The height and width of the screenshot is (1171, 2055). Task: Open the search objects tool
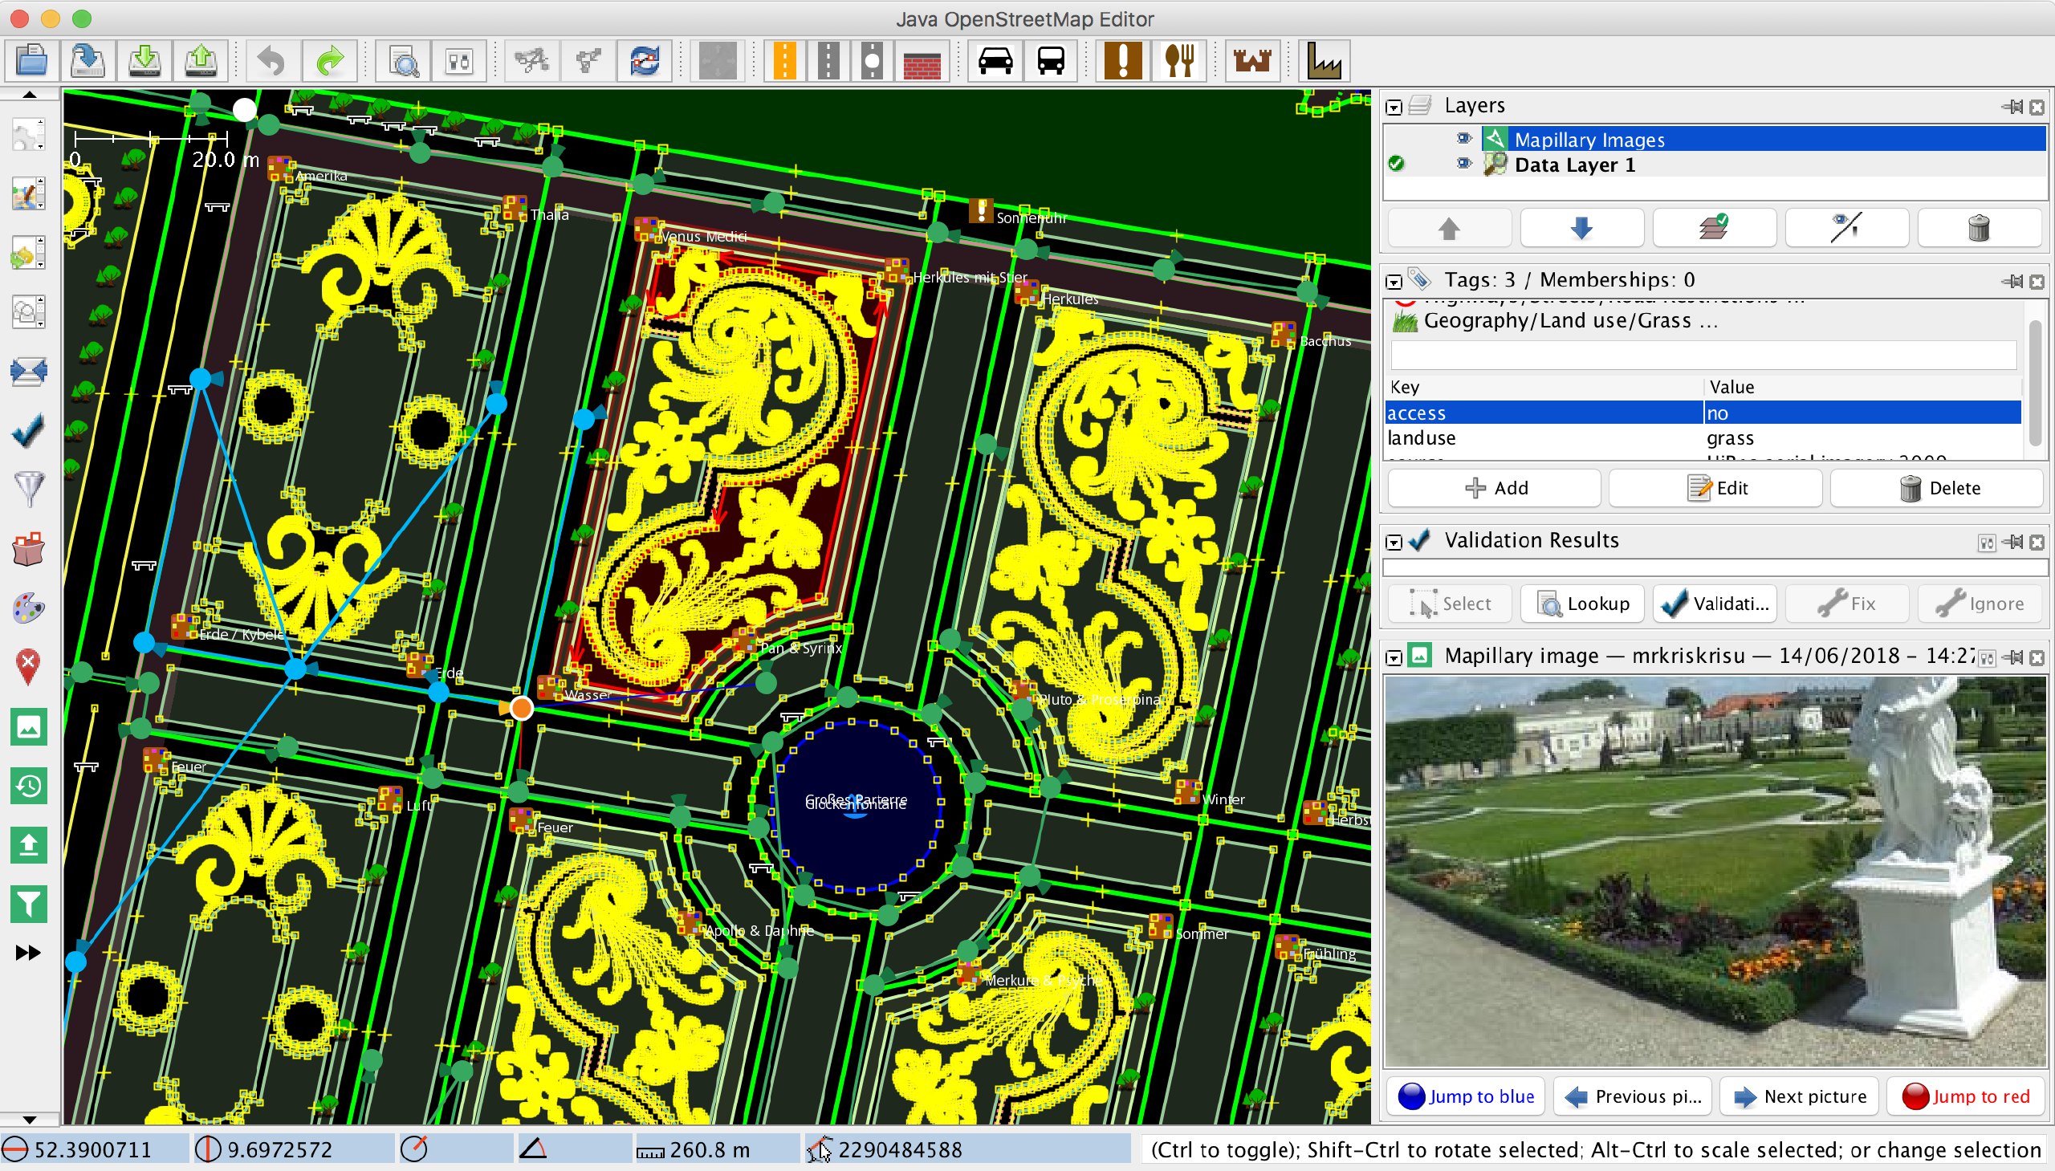[x=403, y=61]
